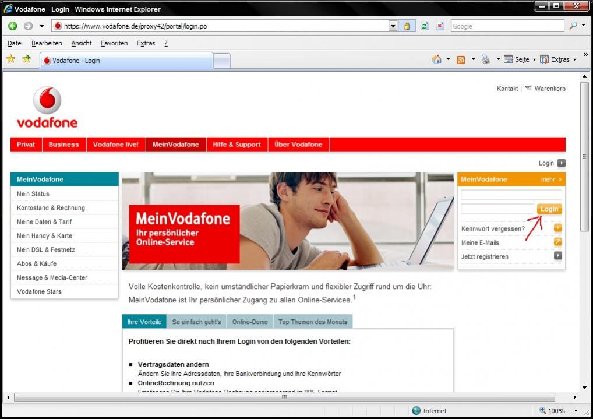
Task: Expand the feeds dropdown arrow
Action: pos(473,59)
